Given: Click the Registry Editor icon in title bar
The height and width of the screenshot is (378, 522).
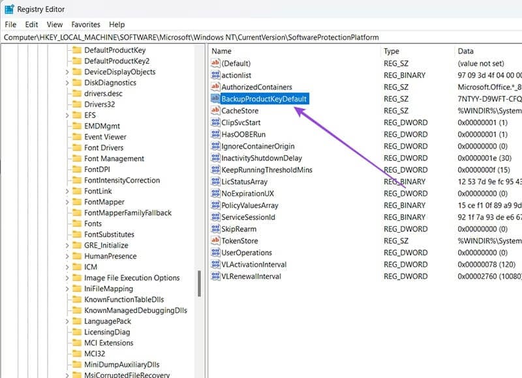Looking at the screenshot, I should 8,8.
